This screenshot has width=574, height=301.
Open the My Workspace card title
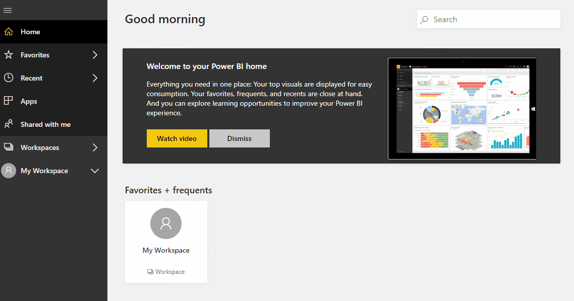(166, 250)
